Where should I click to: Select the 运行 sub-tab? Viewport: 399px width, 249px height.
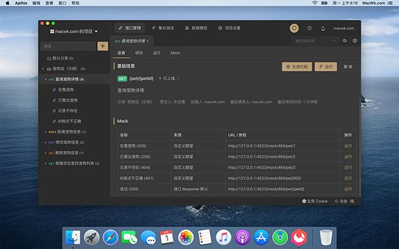click(157, 53)
